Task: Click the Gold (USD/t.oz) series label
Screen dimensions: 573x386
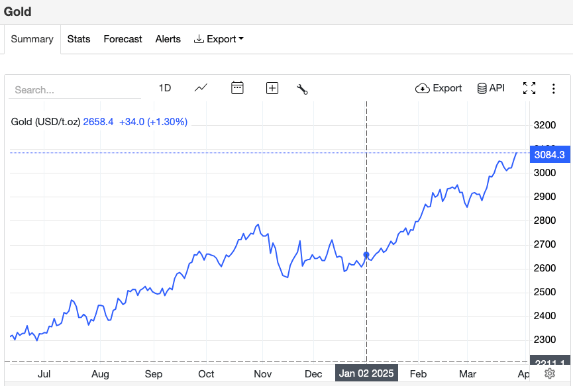Action: (46, 122)
